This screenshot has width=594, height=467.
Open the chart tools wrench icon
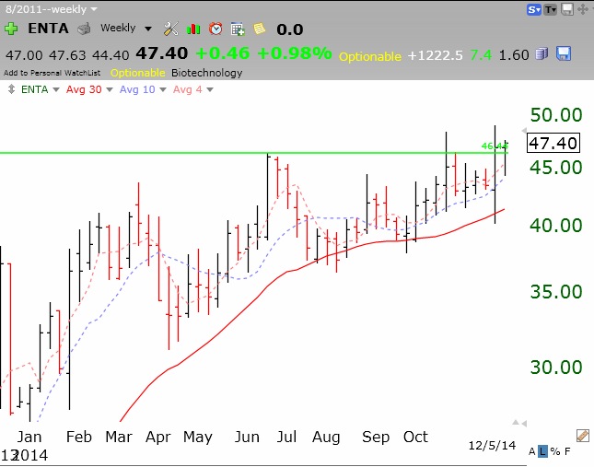click(x=170, y=29)
